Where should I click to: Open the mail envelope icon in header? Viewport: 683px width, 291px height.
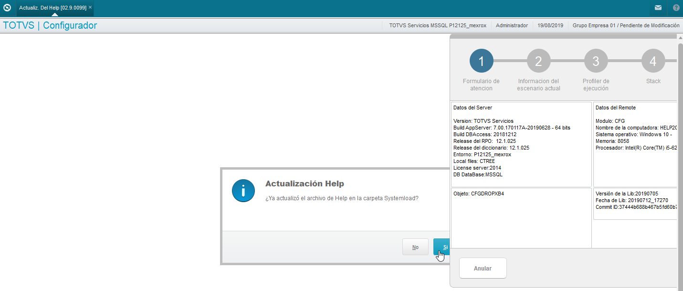(658, 8)
